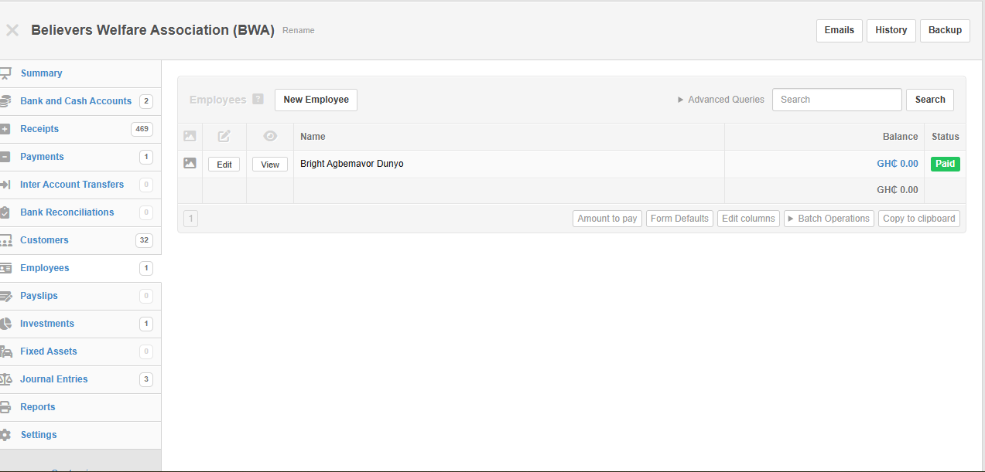Viewport: 985px width, 472px height.
Task: Click the eye view column header icon
Action: [270, 136]
